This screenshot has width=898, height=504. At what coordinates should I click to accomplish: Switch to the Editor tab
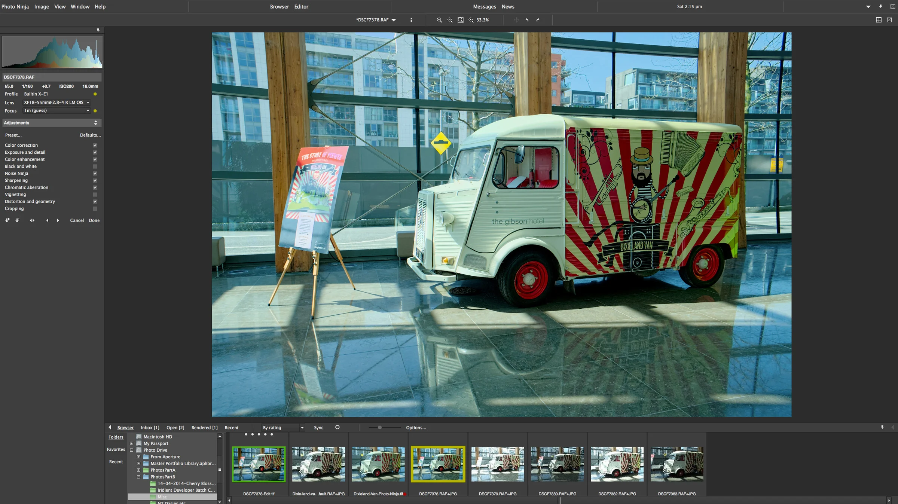click(301, 6)
